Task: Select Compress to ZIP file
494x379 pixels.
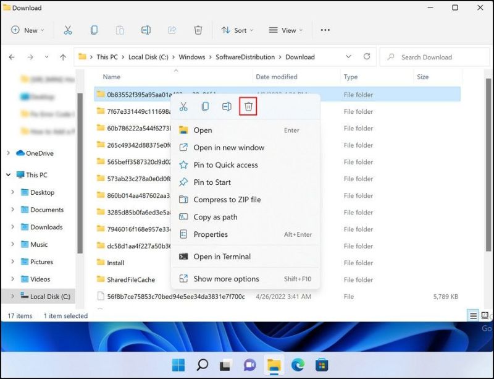Action: [x=227, y=200]
